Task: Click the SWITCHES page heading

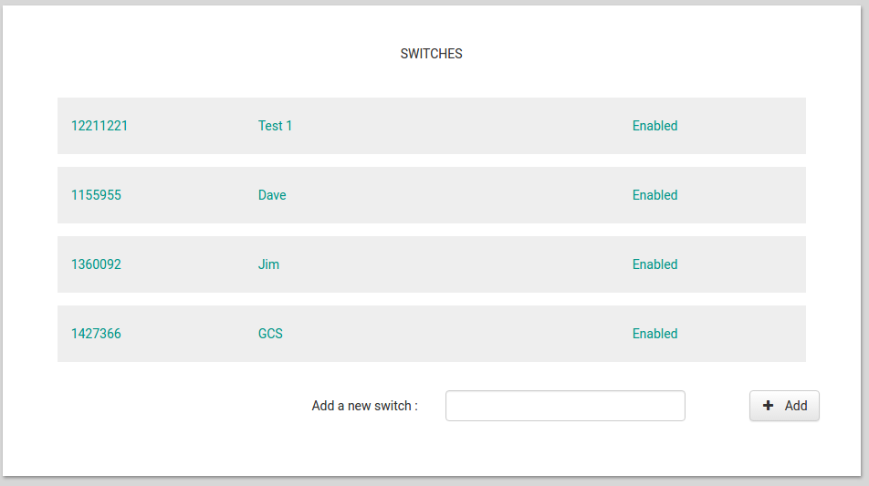Action: click(431, 54)
